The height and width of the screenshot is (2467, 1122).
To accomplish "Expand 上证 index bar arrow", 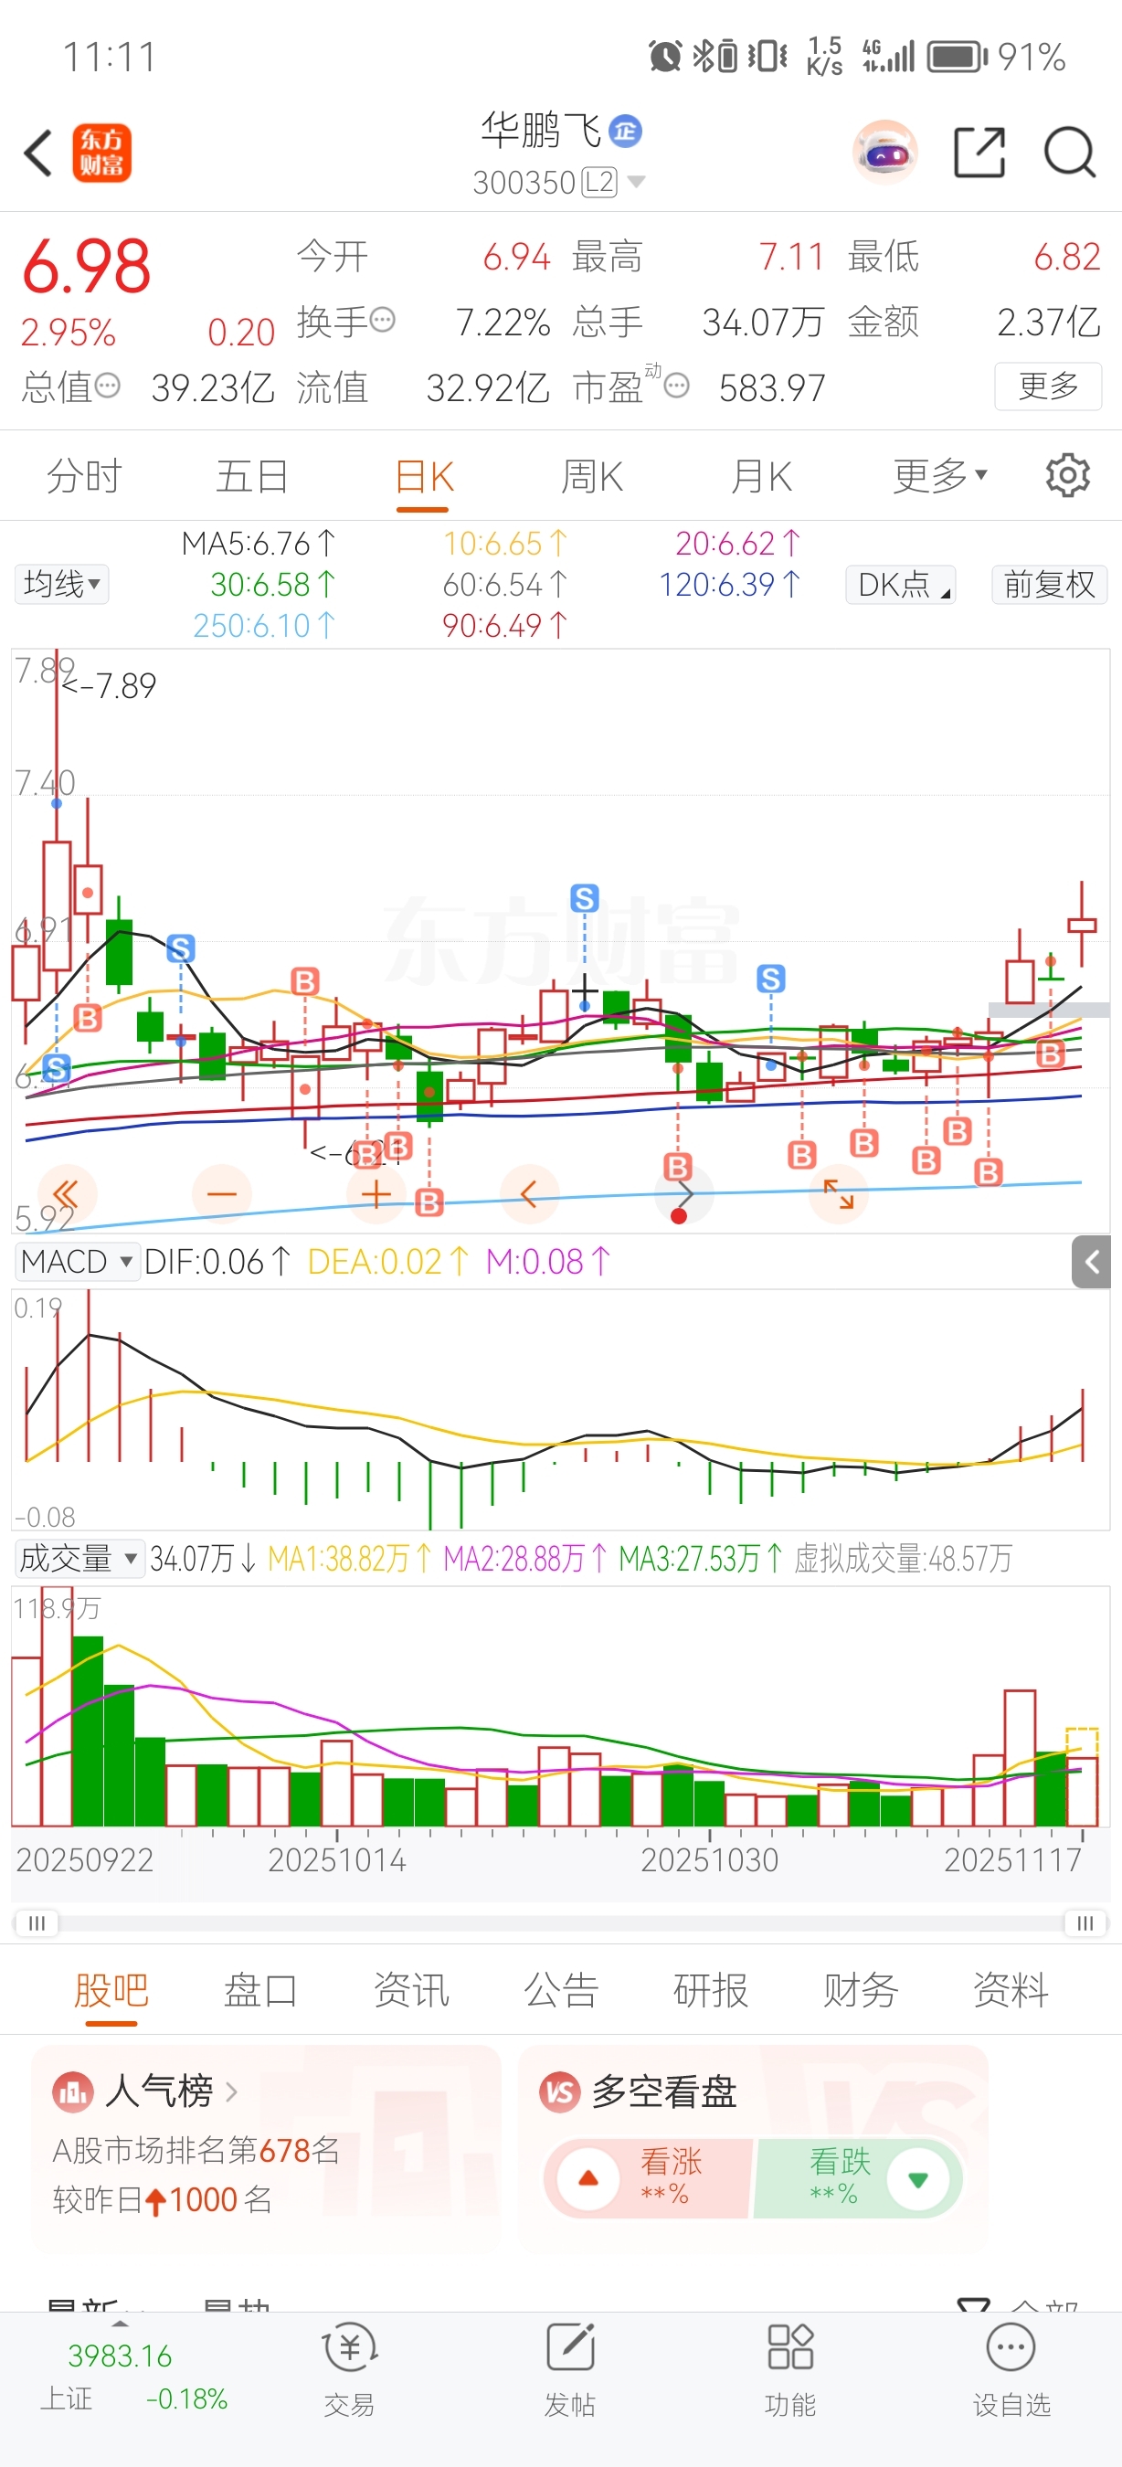I will [x=120, y=2324].
